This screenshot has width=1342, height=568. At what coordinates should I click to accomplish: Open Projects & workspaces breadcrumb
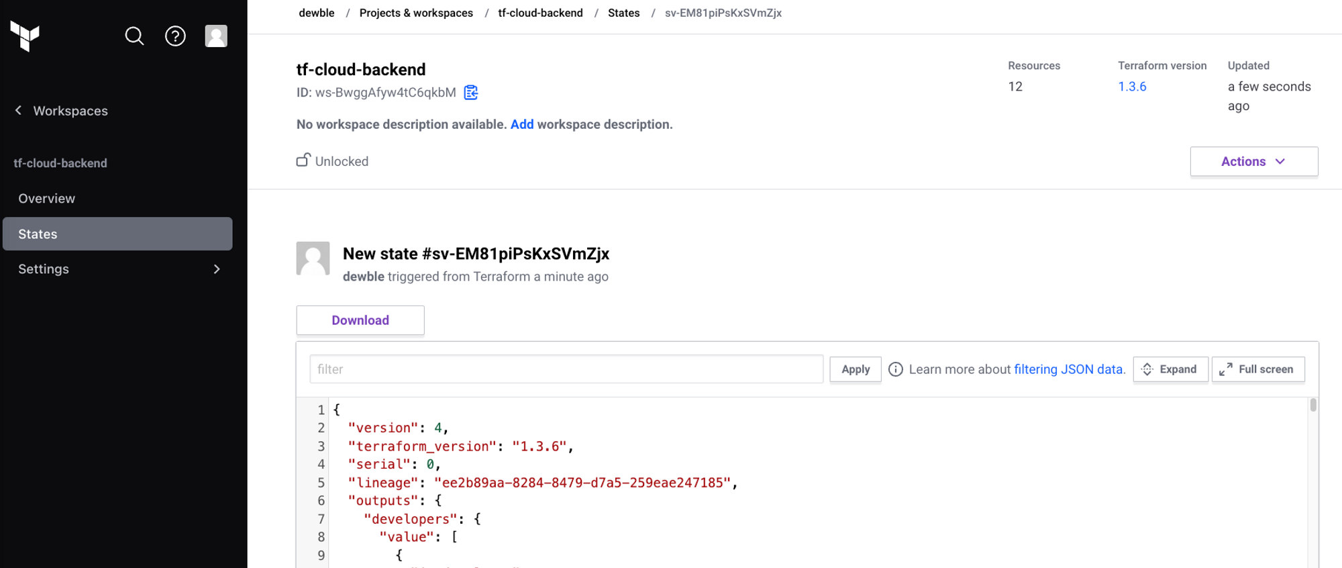[x=416, y=13]
